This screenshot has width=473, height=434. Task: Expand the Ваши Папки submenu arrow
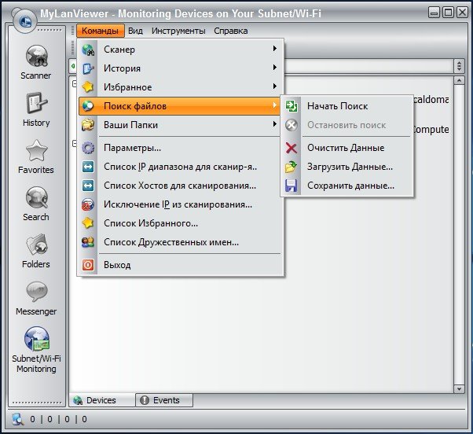274,124
